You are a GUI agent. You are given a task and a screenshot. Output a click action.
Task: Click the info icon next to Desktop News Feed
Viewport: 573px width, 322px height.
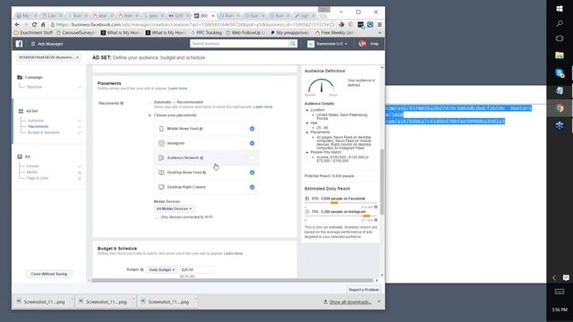point(204,173)
